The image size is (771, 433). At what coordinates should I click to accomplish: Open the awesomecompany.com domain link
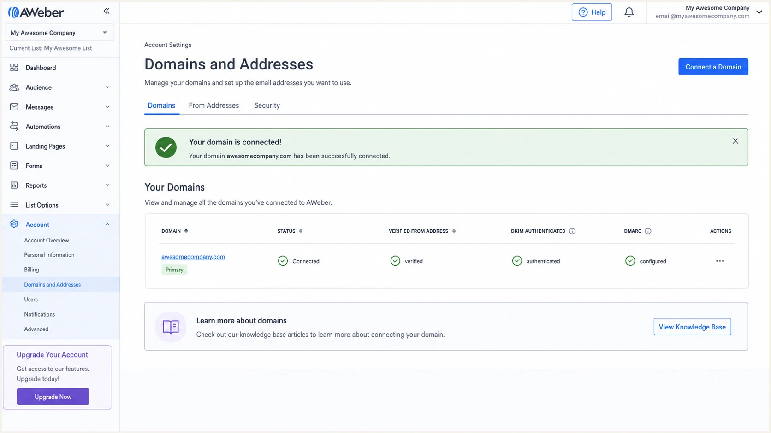pos(193,257)
